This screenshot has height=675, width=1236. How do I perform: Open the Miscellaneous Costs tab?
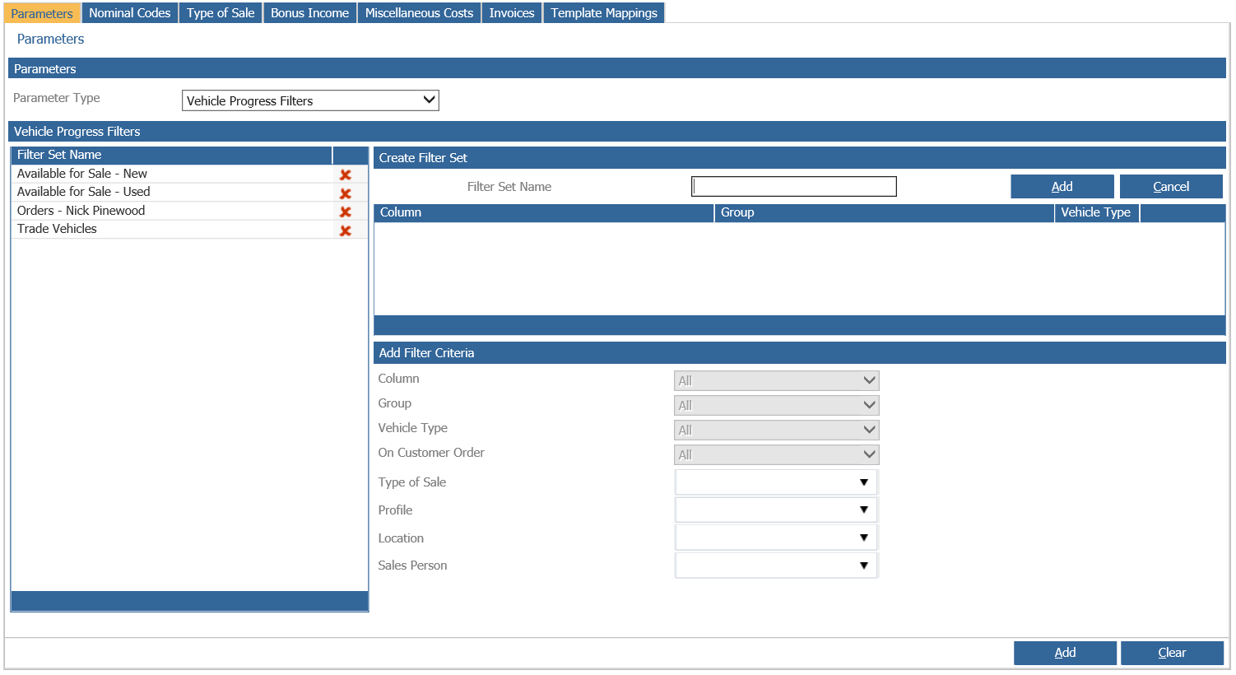click(419, 13)
